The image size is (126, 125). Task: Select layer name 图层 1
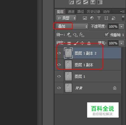tap(80, 76)
